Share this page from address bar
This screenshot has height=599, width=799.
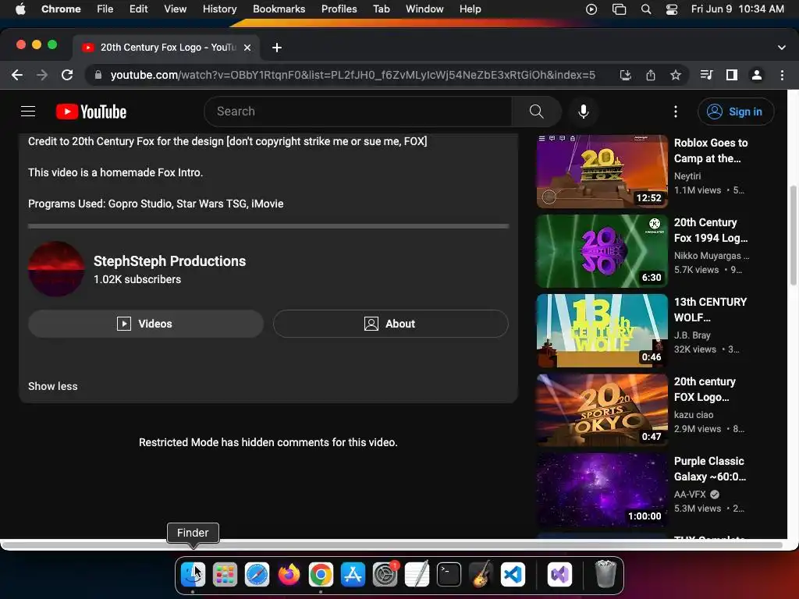point(651,75)
